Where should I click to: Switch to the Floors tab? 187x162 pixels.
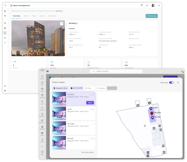[34, 16]
